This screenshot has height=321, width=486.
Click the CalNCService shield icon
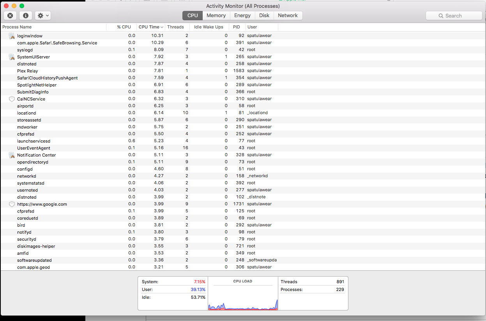click(x=12, y=99)
